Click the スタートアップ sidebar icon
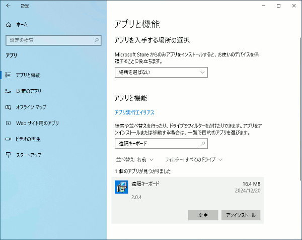Viewport: 302px width, 240px height. [x=8, y=155]
